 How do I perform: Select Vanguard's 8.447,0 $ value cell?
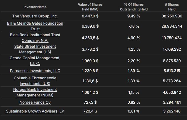tap(90, 16)
